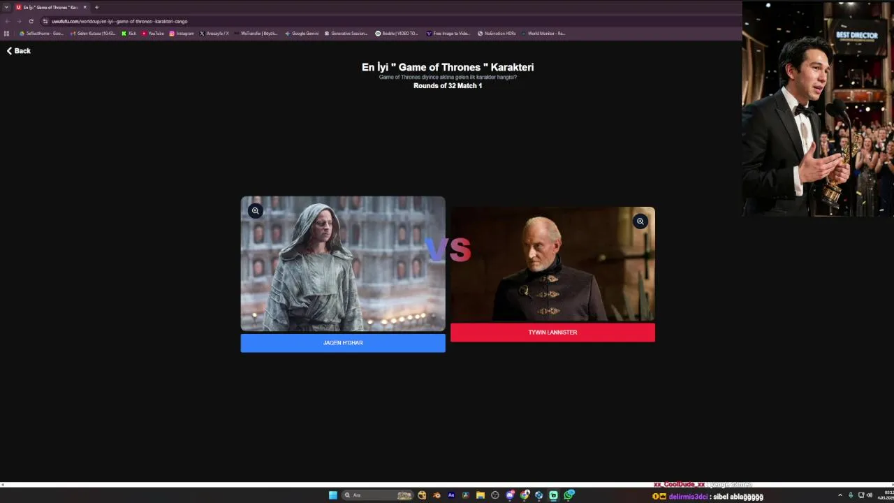Open WhatsApp from the taskbar
This screenshot has height=503, width=894.
click(569, 495)
